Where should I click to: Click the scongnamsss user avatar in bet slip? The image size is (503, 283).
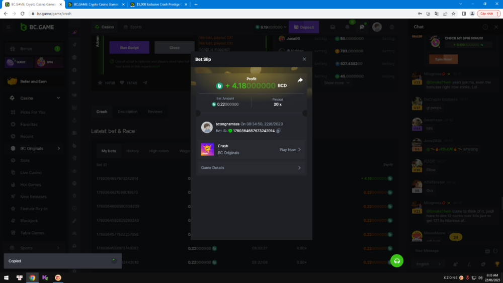[207, 127]
